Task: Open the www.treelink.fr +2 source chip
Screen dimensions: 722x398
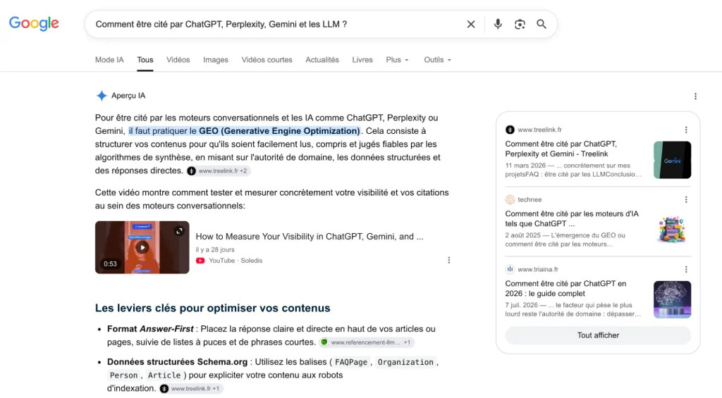Action: 218,170
